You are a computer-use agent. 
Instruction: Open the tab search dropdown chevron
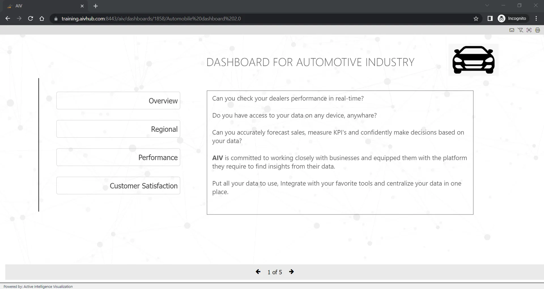coord(487,5)
